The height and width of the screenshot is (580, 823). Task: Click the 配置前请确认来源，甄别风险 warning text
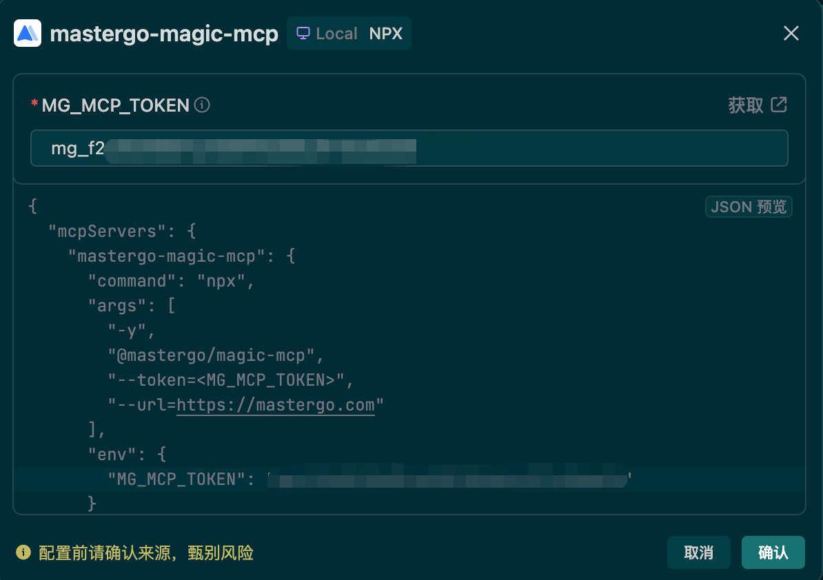(x=146, y=552)
